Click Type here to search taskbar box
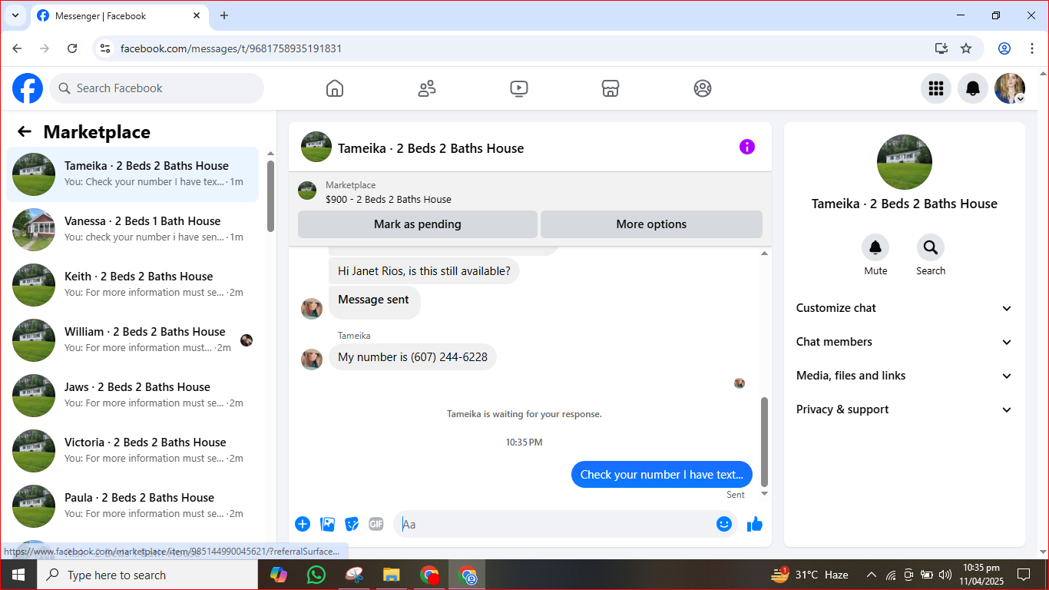Image resolution: width=1049 pixels, height=590 pixels. (x=147, y=575)
